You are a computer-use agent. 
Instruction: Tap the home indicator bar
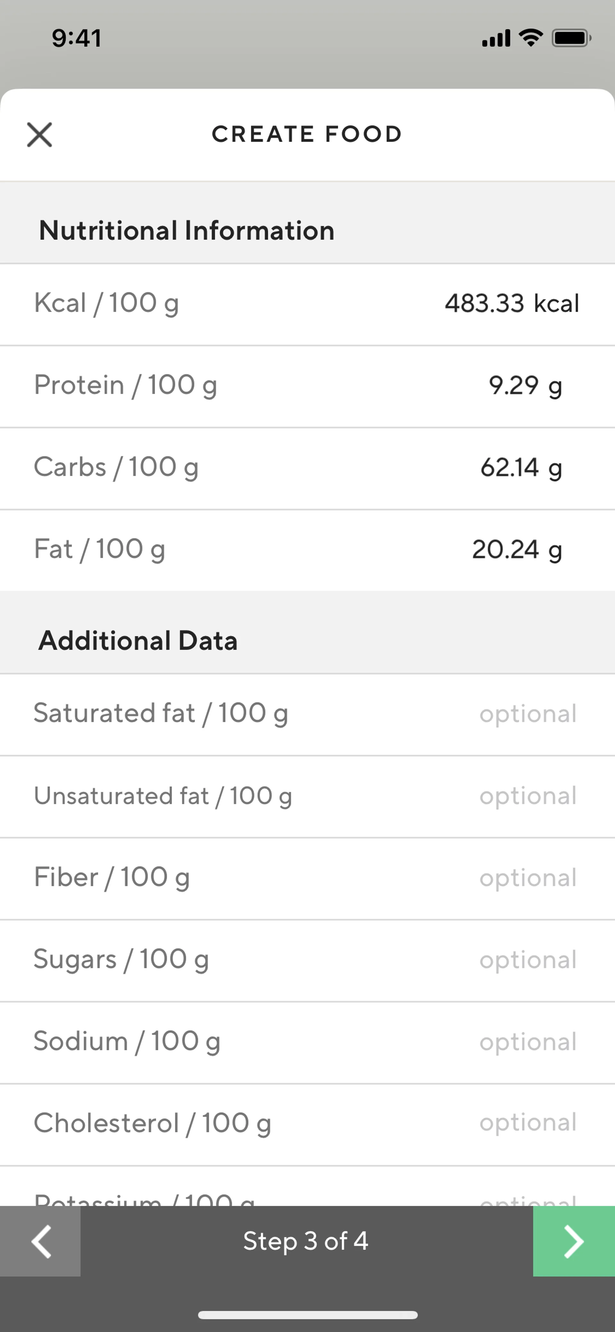tap(307, 1314)
